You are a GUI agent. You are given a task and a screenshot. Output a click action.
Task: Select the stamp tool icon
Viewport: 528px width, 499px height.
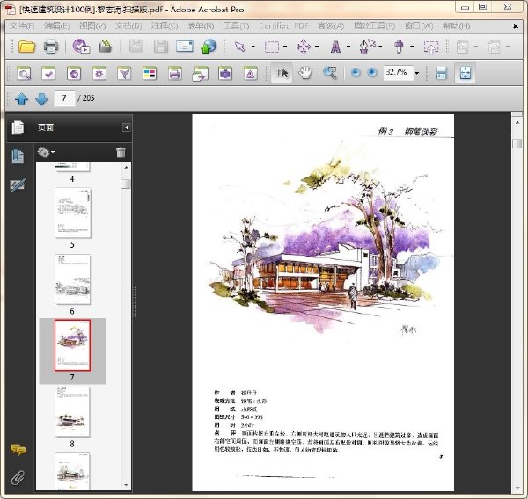(399, 47)
